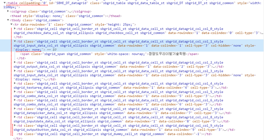Click the closing </tr> tag line
Image resolution: width=264 pixels, height=140 pixels.
[x=18, y=138]
